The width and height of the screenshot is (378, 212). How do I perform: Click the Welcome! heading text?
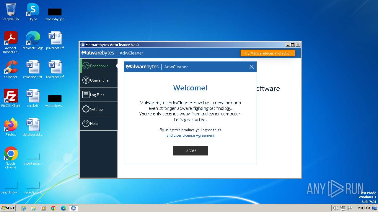click(190, 88)
